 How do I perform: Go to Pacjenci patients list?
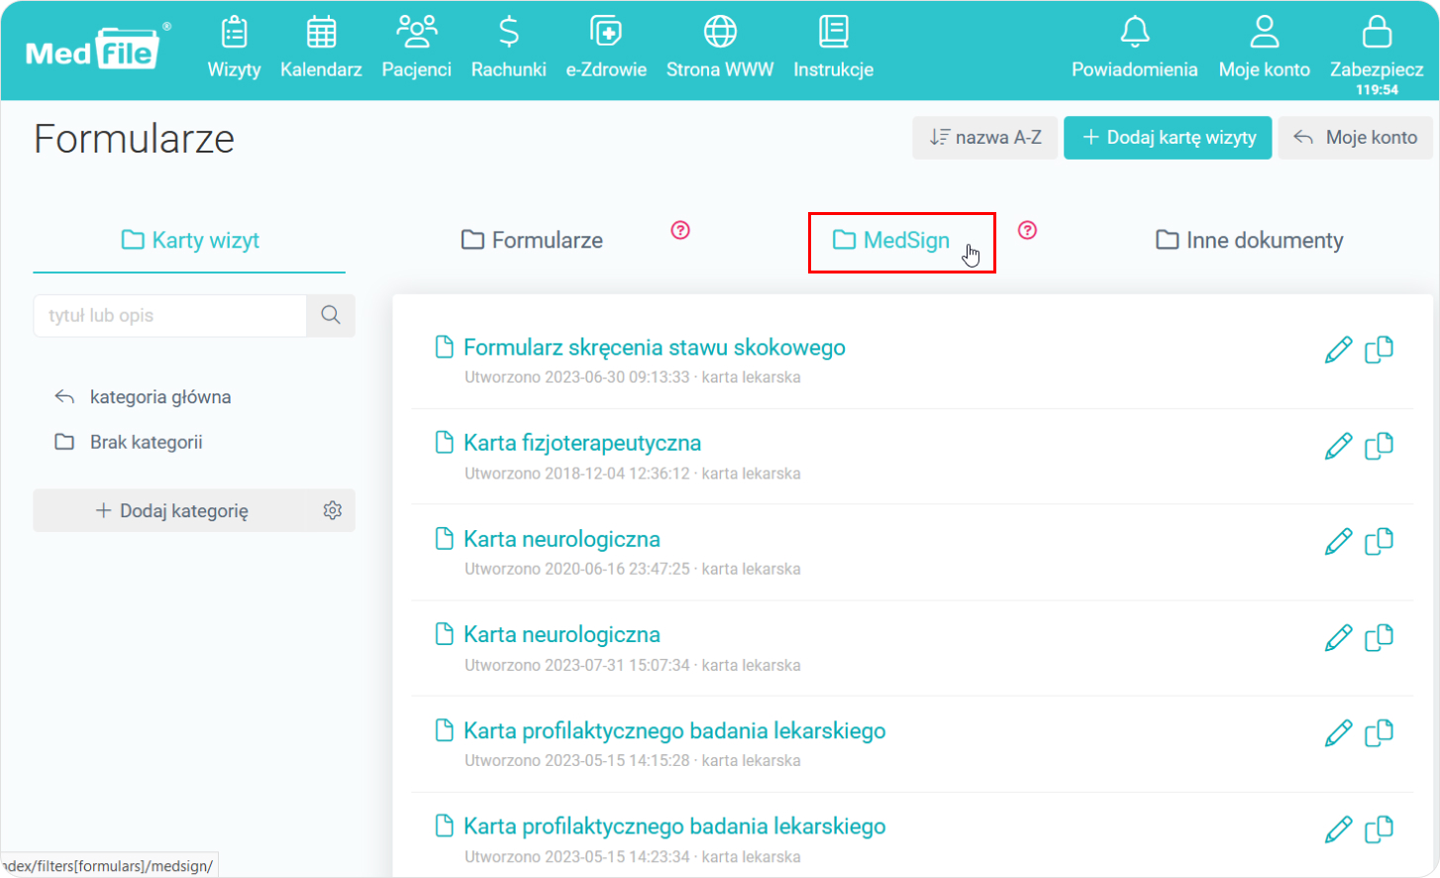pyautogui.click(x=416, y=48)
